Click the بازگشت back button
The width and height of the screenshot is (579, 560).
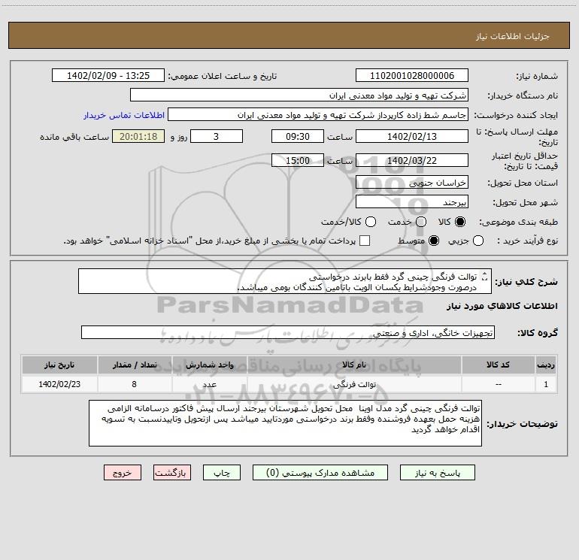[172, 473]
